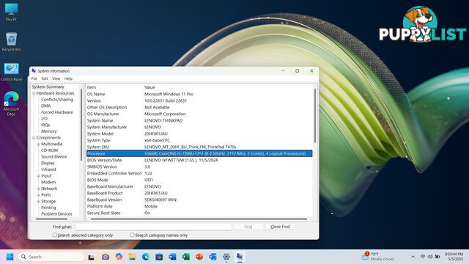Show hidden system tray icons
This screenshot has width=469, height=264.
tap(413, 257)
